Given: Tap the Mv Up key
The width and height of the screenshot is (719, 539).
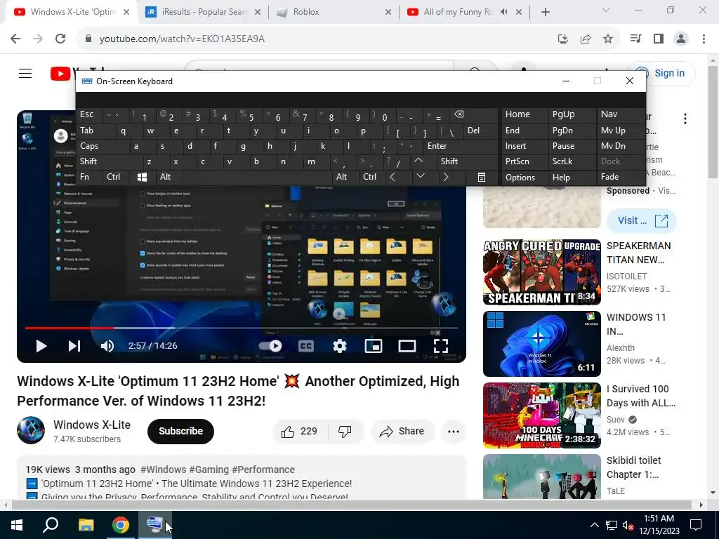Looking at the screenshot, I should click(x=620, y=131).
